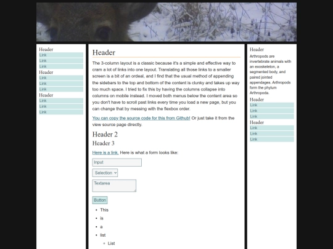Image resolution: width=333 pixels, height=249 pixels.
Task: Click the paragraph starting 'The 3-column layout'
Action: (x=166, y=86)
